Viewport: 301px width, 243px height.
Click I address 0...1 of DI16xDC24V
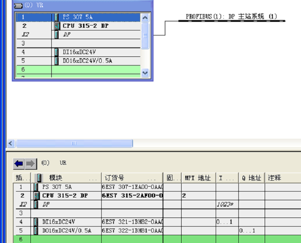[224, 222]
